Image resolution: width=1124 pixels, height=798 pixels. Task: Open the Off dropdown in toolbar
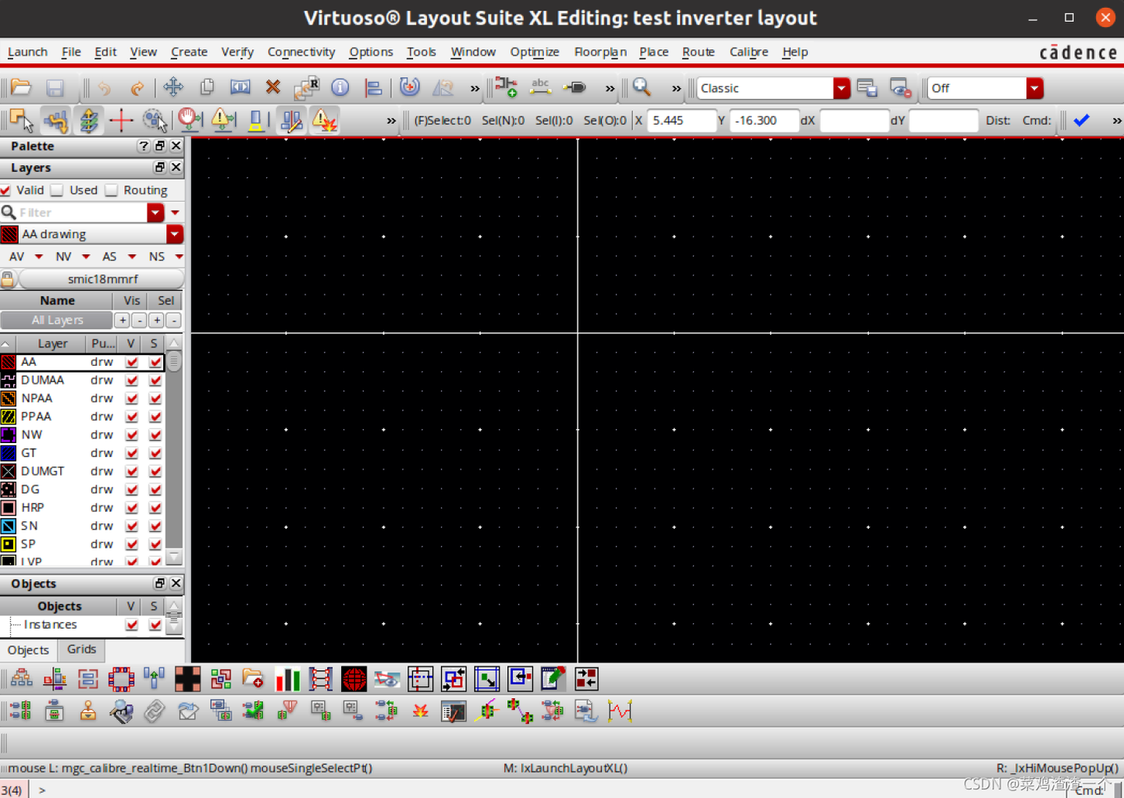click(x=1034, y=88)
